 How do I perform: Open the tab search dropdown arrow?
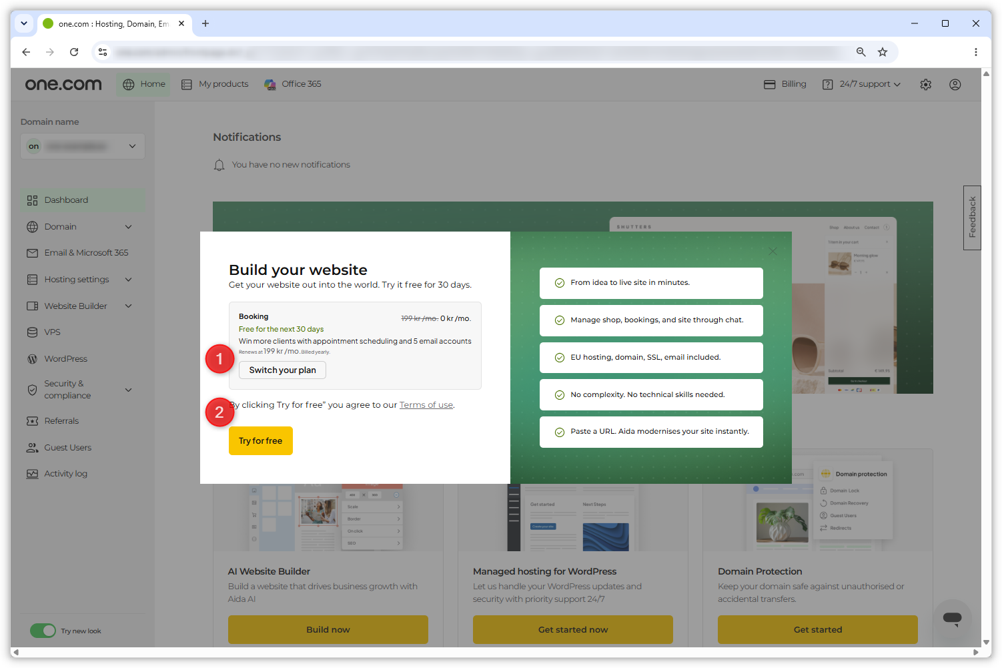[24, 23]
